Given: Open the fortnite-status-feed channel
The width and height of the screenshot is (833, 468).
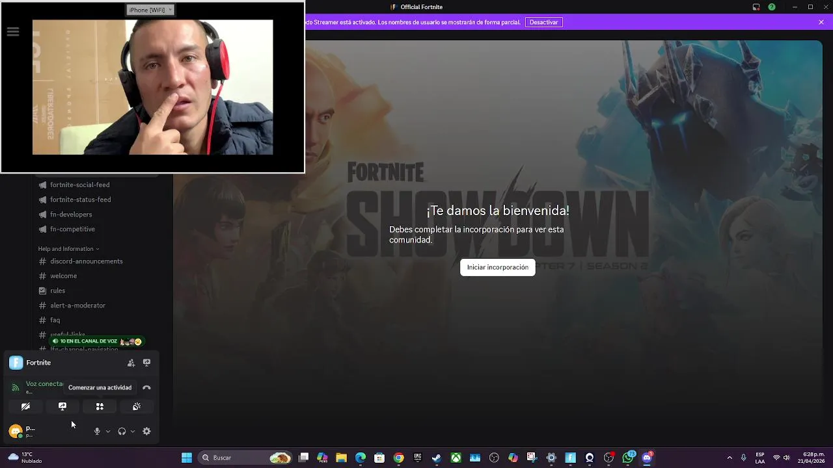Looking at the screenshot, I should 80,200.
